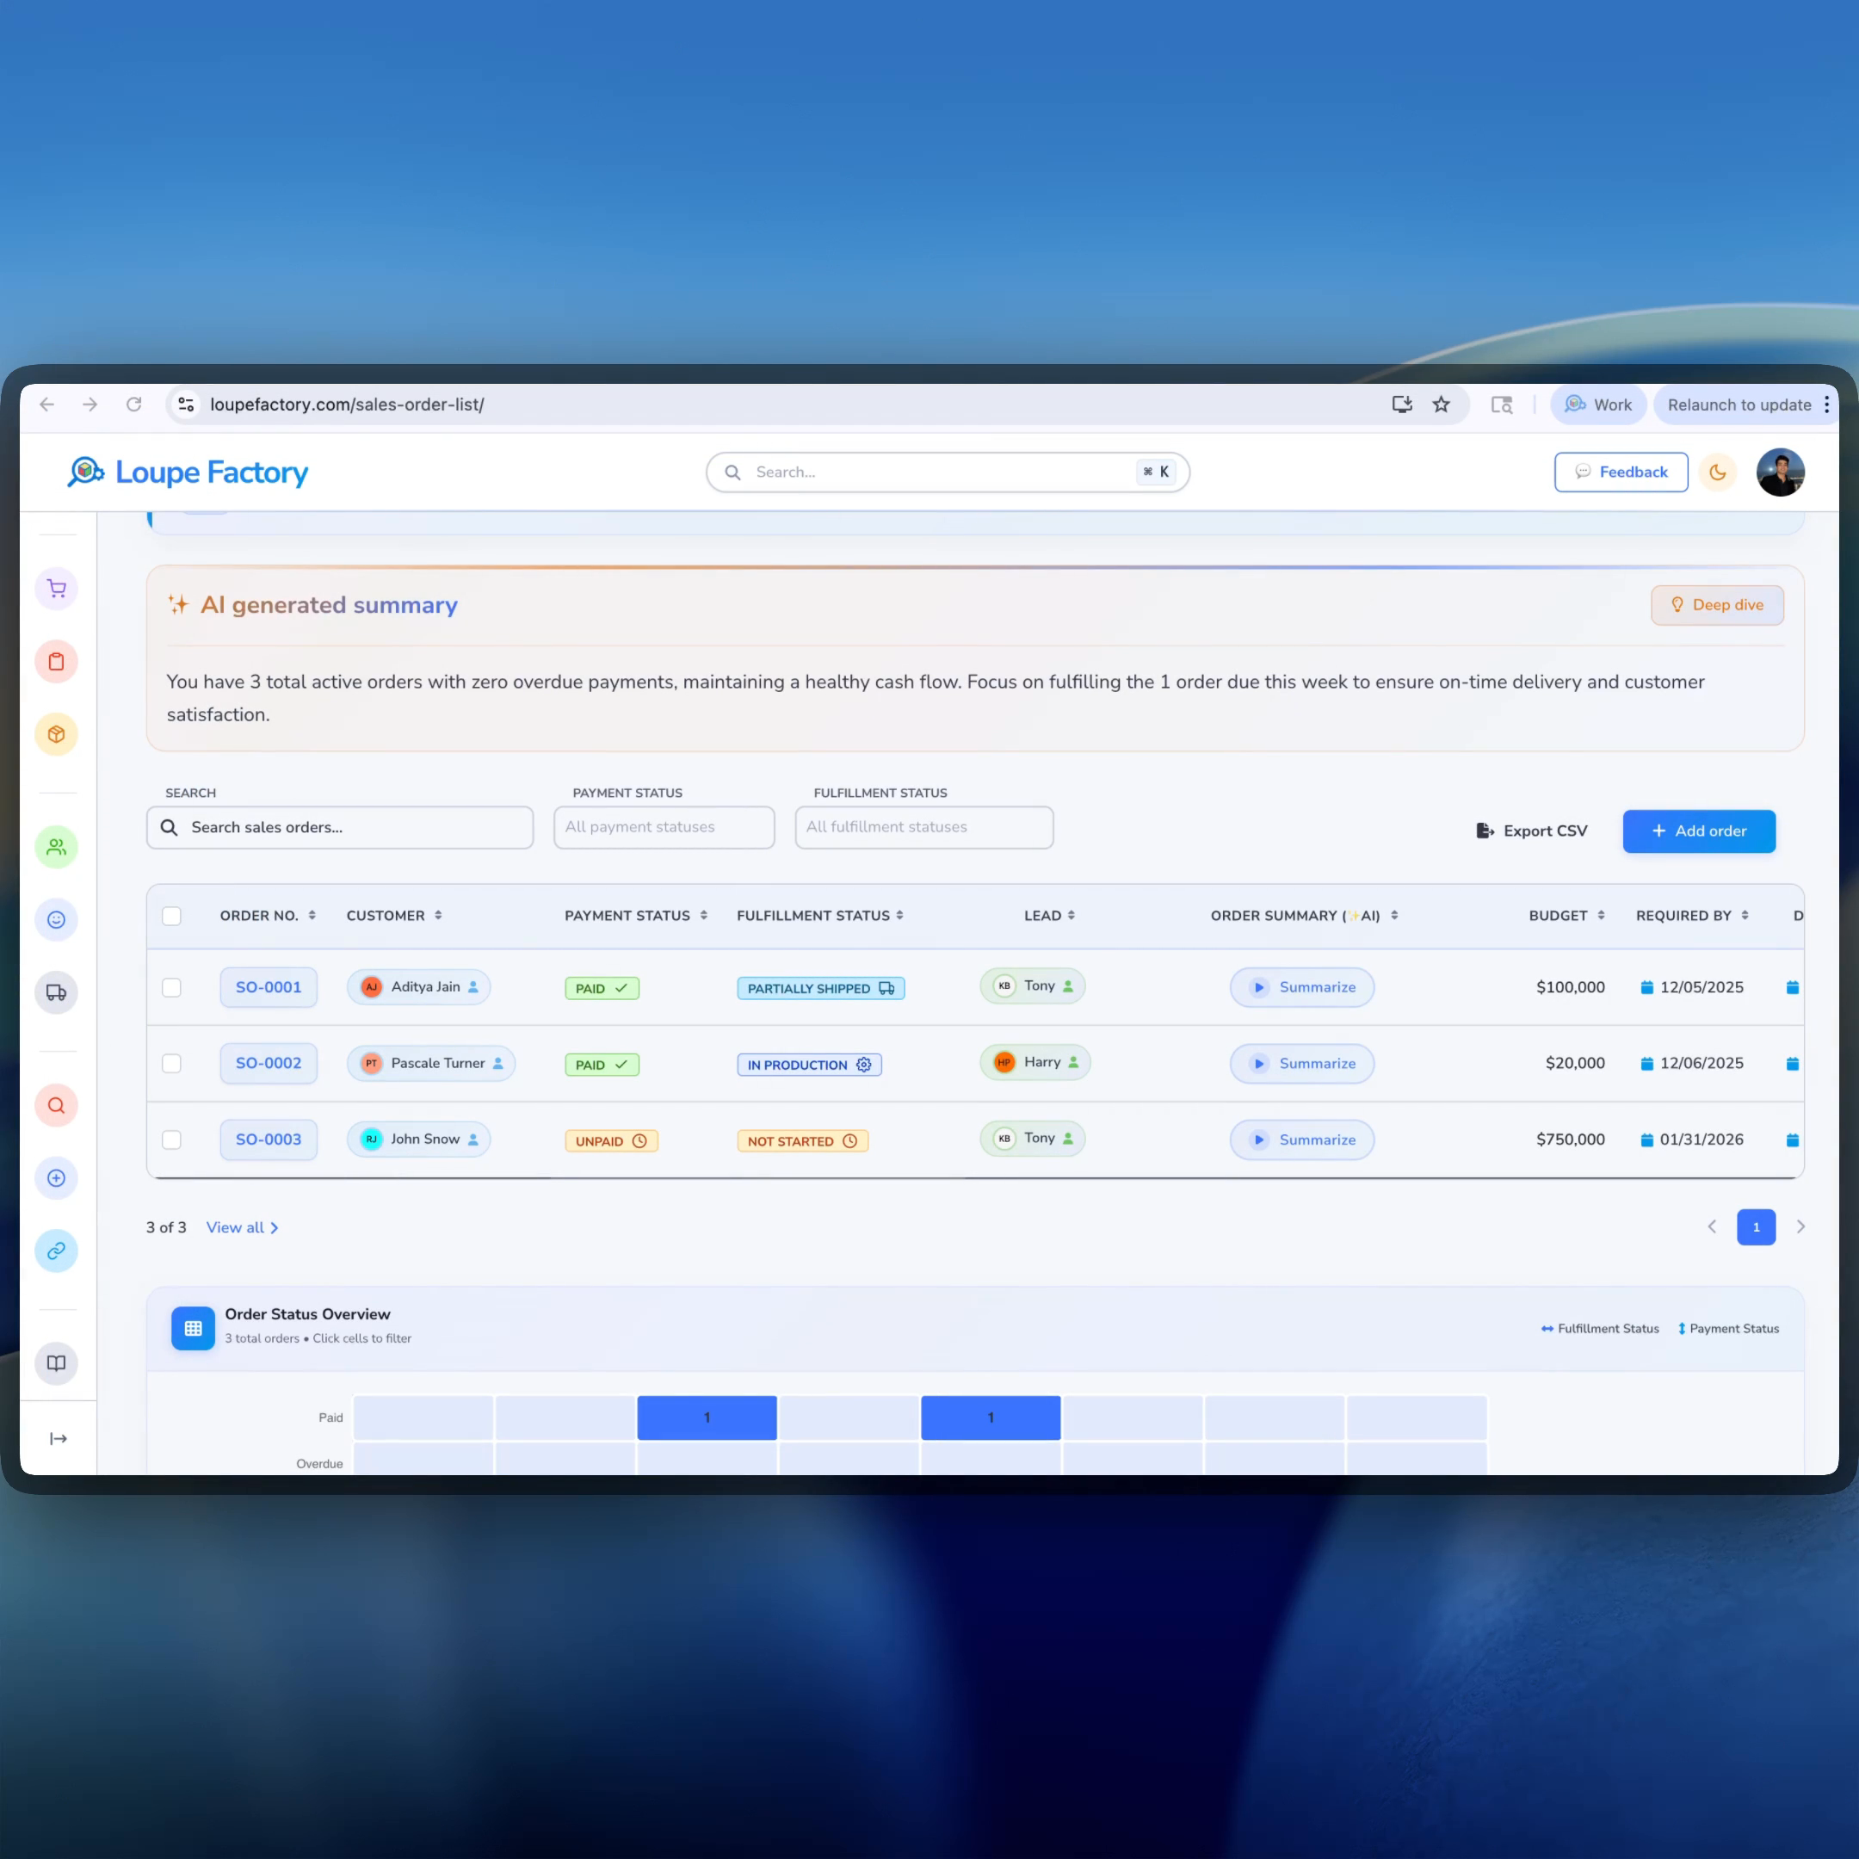Sort by the Customer column
Image resolution: width=1859 pixels, height=1859 pixels.
[x=394, y=916]
